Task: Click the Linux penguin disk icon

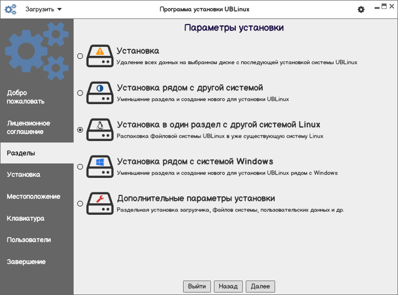Action: click(100, 130)
